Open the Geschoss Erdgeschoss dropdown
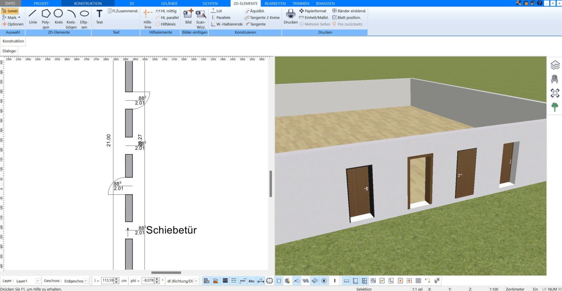 [x=86, y=281]
